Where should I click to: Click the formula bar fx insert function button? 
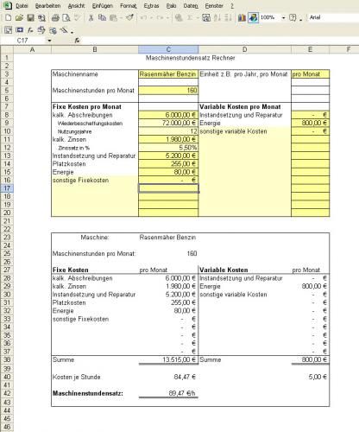pos(77,41)
